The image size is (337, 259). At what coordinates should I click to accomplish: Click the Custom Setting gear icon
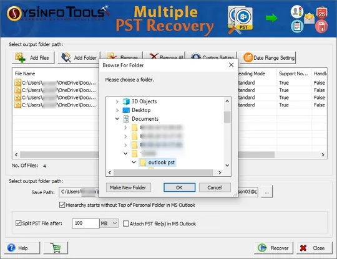coord(196,56)
